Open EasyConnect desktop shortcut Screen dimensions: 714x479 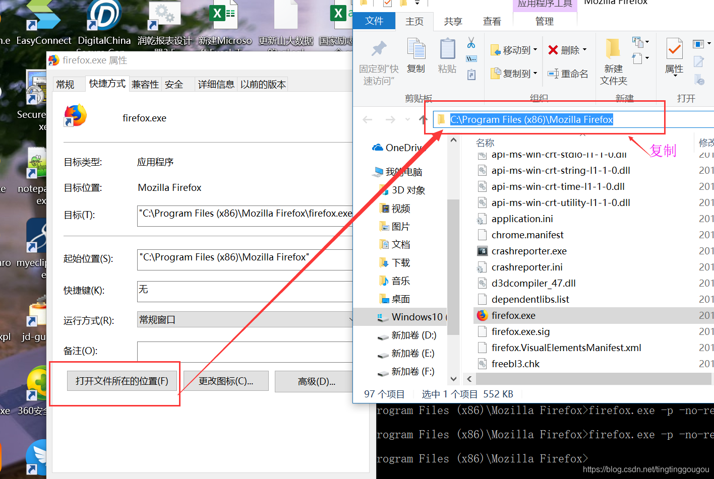[44, 23]
